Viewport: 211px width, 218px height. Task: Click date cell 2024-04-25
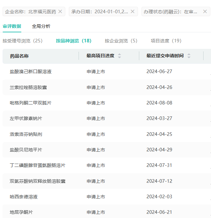pyautogui.click(x=159, y=134)
